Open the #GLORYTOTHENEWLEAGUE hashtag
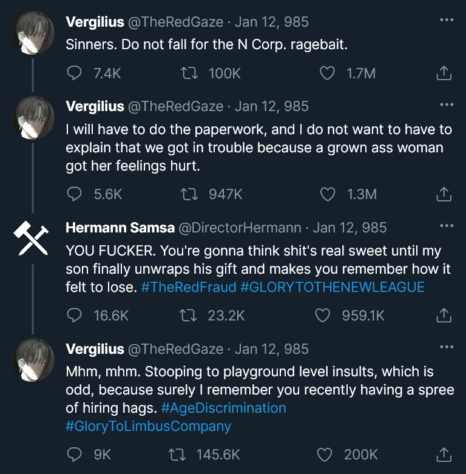 point(332,287)
